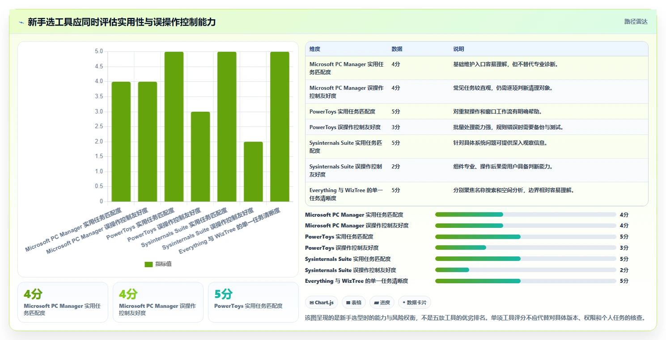Click the chart bar for PowerToys 实用任务匹配度
This screenshot has height=340, width=666.
(174, 126)
